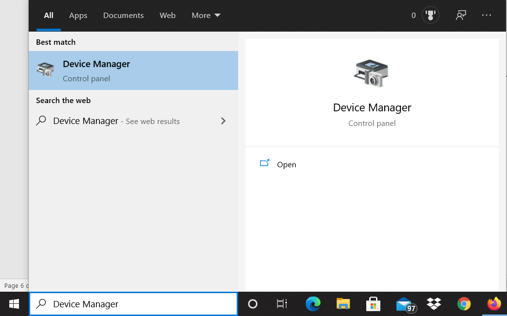Open the Mail app showing 97 unread
Screen dimensions: 507x316
pyautogui.click(x=403, y=303)
